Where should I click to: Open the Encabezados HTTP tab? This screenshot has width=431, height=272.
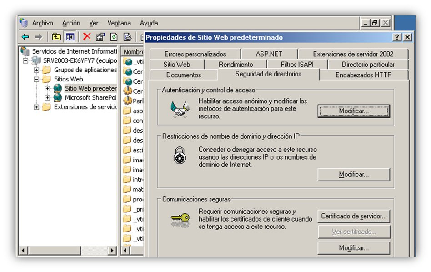[363, 75]
